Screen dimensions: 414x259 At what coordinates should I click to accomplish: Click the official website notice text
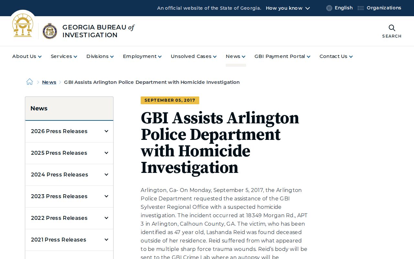coord(209,8)
